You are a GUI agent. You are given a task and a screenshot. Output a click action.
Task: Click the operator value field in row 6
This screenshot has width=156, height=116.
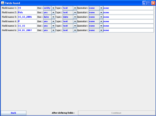pyautogui.click(x=128, y=30)
